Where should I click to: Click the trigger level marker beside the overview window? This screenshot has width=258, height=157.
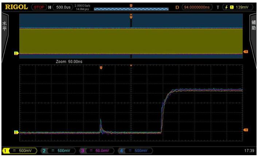click(245, 52)
